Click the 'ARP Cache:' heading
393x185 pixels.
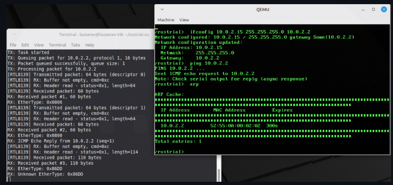pyautogui.click(x=170, y=95)
